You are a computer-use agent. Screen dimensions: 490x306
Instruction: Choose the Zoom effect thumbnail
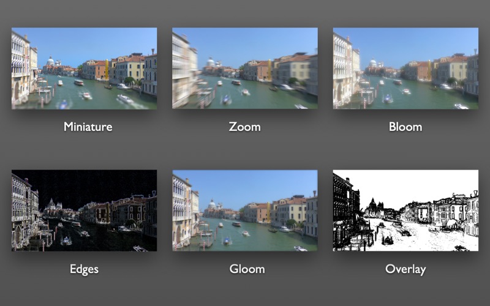tap(245, 69)
